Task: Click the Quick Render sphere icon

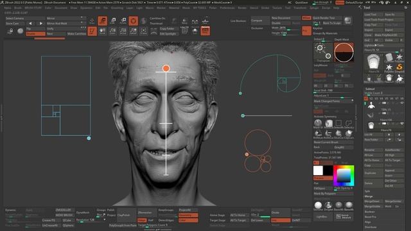Action: coord(348,21)
